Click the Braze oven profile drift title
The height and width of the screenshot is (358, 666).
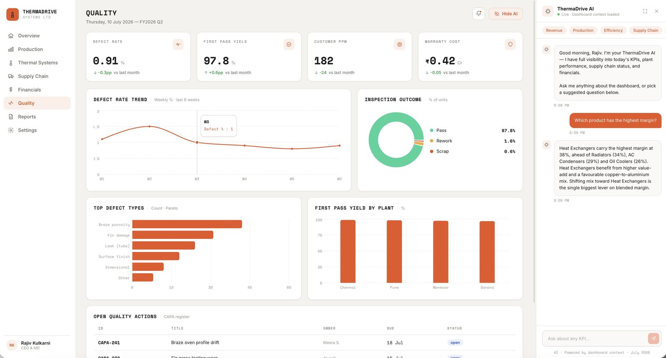[195, 343]
